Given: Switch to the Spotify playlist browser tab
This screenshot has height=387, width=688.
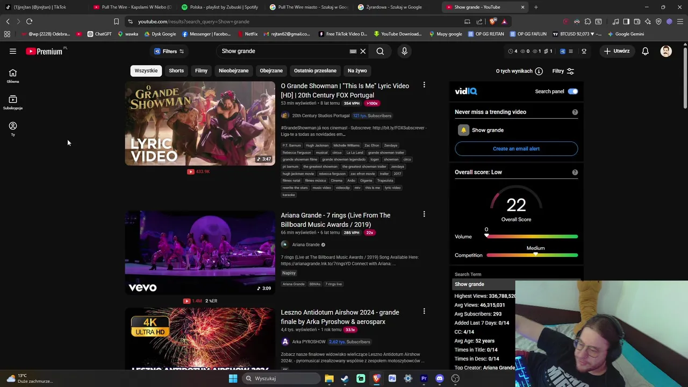Looking at the screenshot, I should point(220,7).
